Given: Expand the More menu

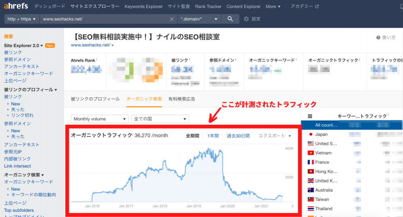Looking at the screenshot, I should click(x=273, y=6).
